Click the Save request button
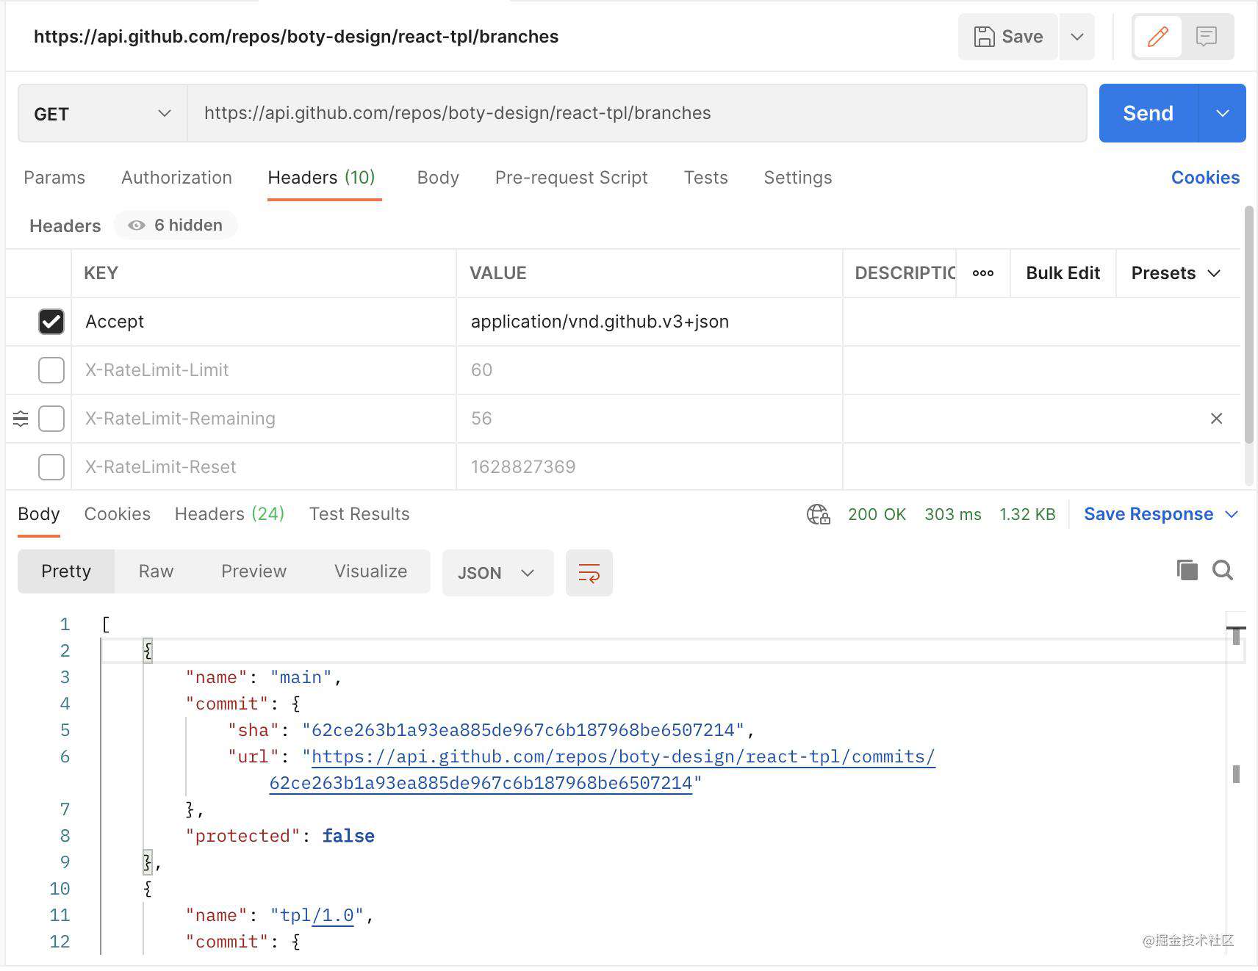The width and height of the screenshot is (1258, 971). (1007, 37)
